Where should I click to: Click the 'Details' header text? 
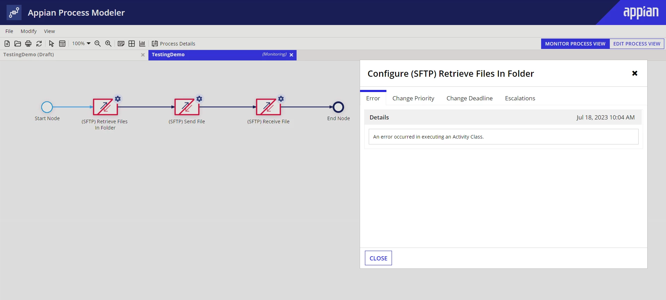[x=379, y=117]
